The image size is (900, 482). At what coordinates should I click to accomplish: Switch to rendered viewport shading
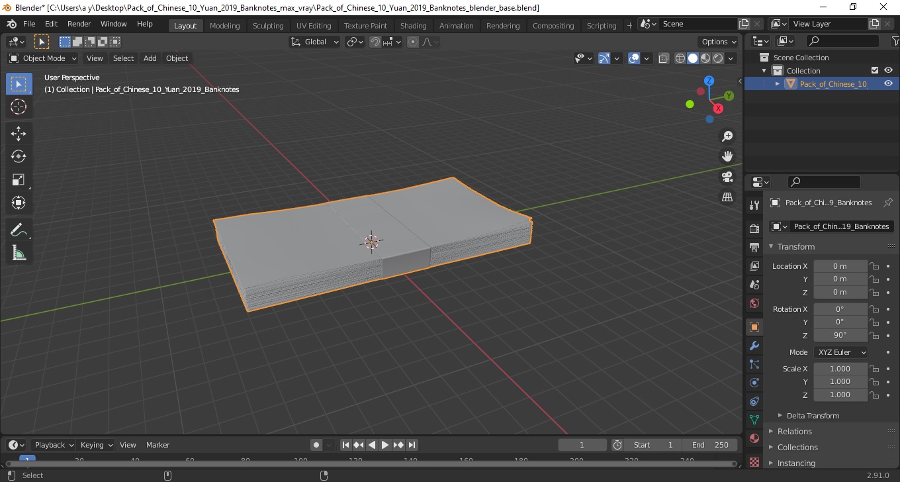(718, 58)
